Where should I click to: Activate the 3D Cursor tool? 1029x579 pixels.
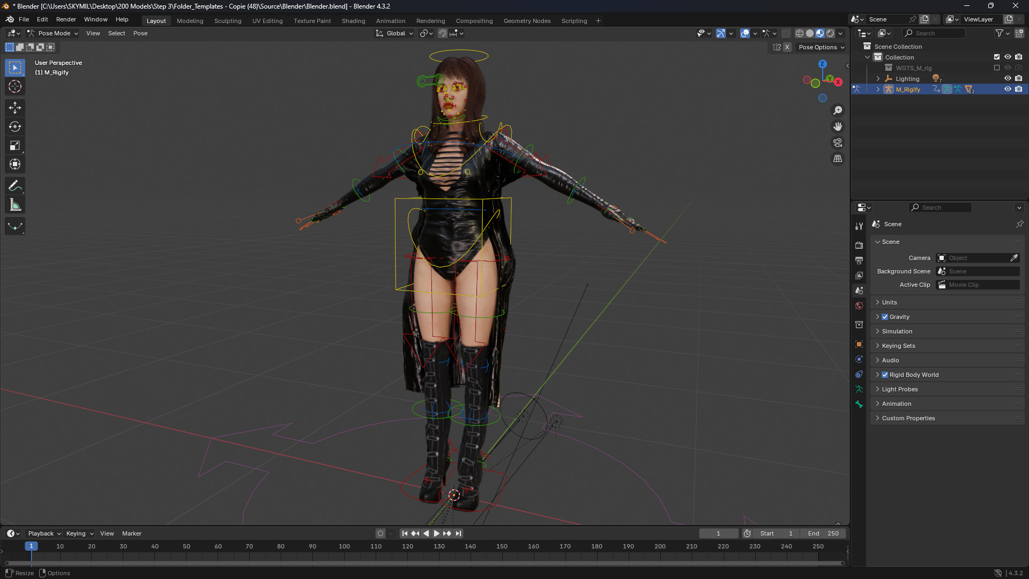[x=15, y=86]
